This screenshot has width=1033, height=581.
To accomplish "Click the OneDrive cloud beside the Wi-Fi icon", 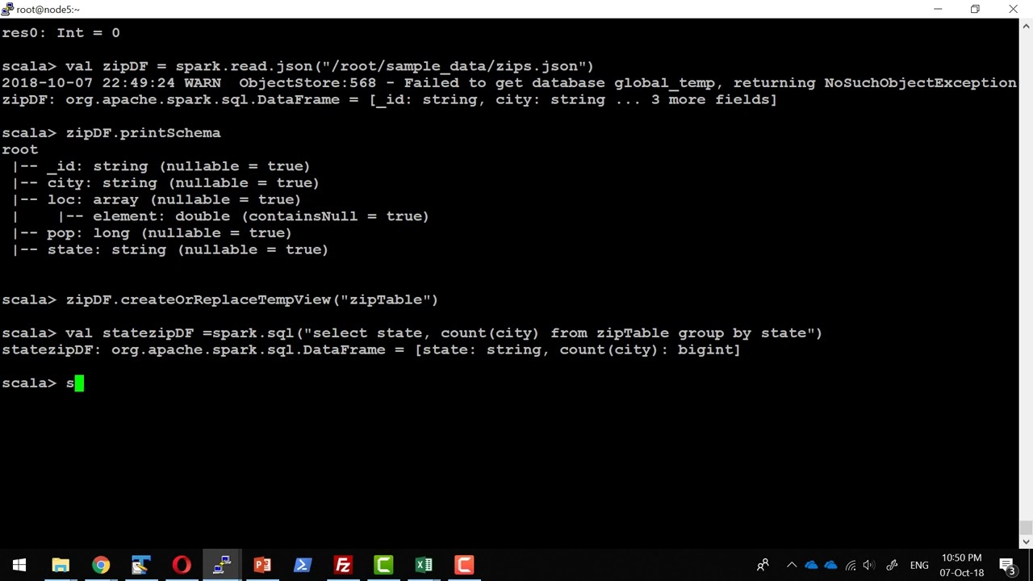I will point(830,565).
